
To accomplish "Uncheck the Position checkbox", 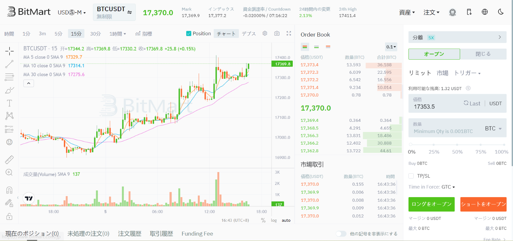I will tap(189, 34).
